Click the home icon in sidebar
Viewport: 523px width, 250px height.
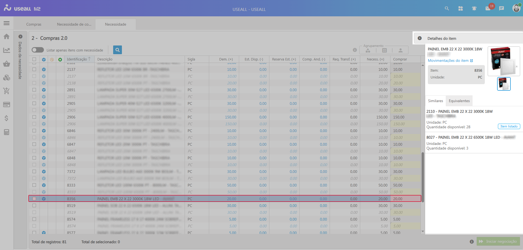coord(7,36)
